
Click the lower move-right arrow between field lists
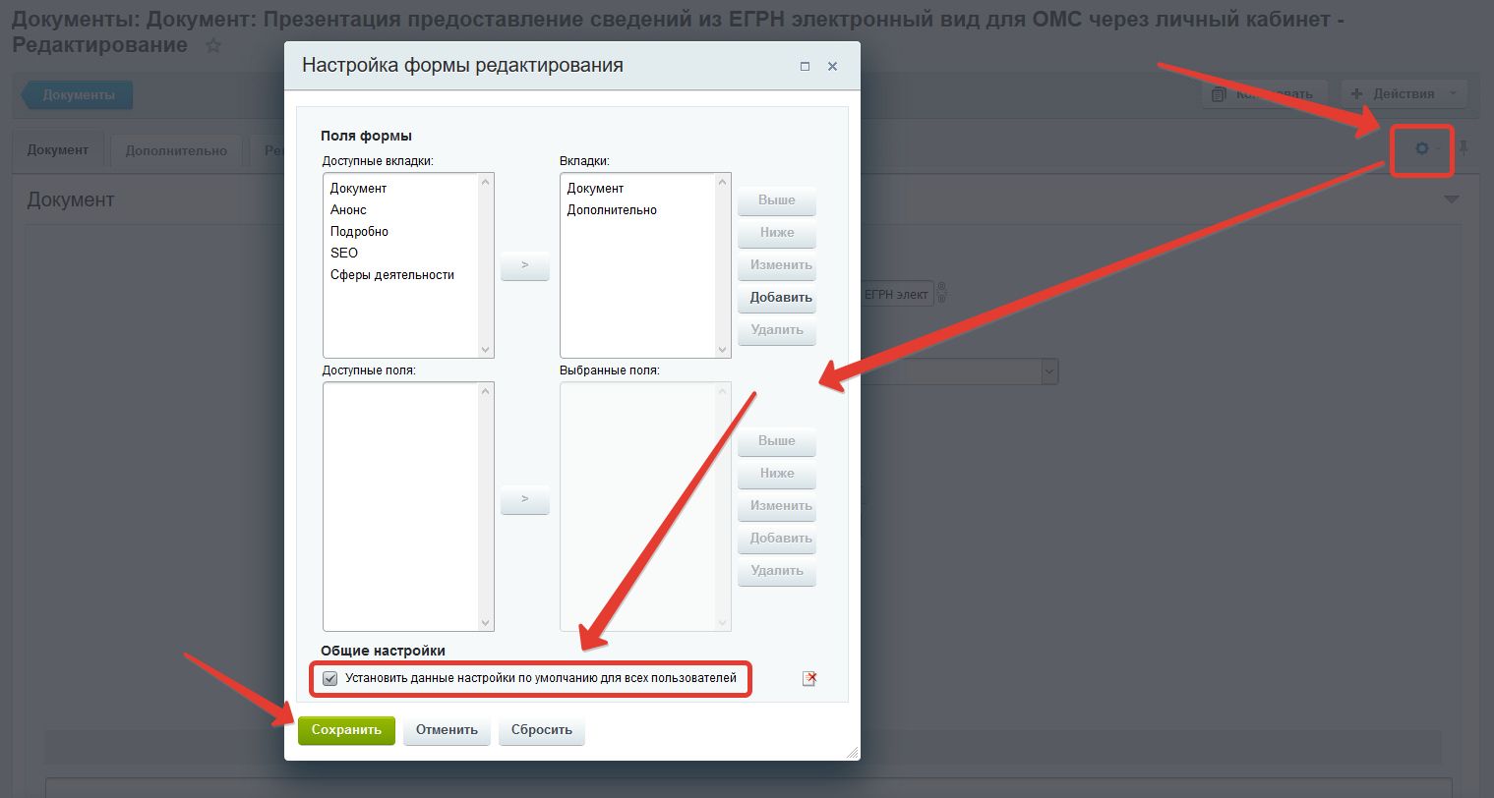pos(524,500)
